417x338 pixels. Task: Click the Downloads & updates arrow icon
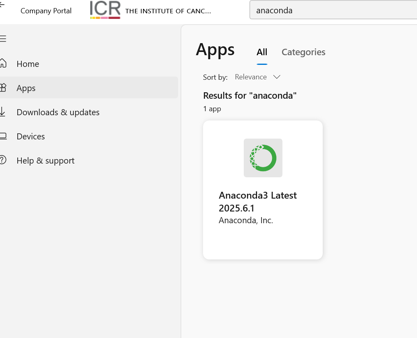click(x=2, y=112)
